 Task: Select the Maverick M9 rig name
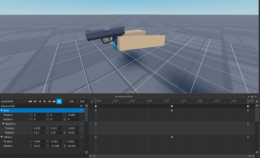coord(8,106)
